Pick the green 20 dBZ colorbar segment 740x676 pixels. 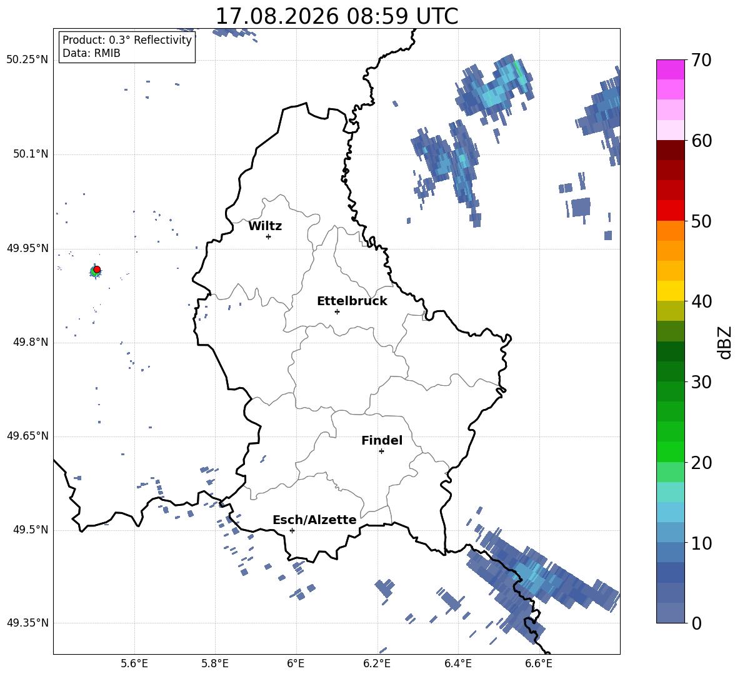670,452
